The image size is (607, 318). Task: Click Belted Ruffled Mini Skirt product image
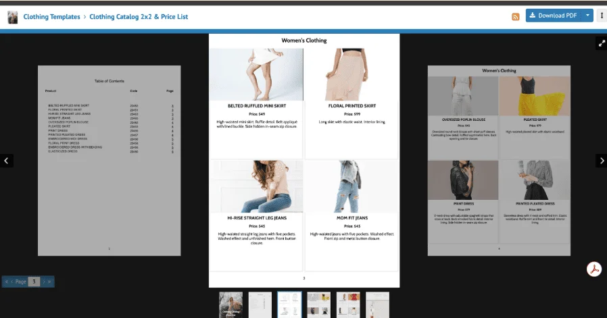point(256,74)
